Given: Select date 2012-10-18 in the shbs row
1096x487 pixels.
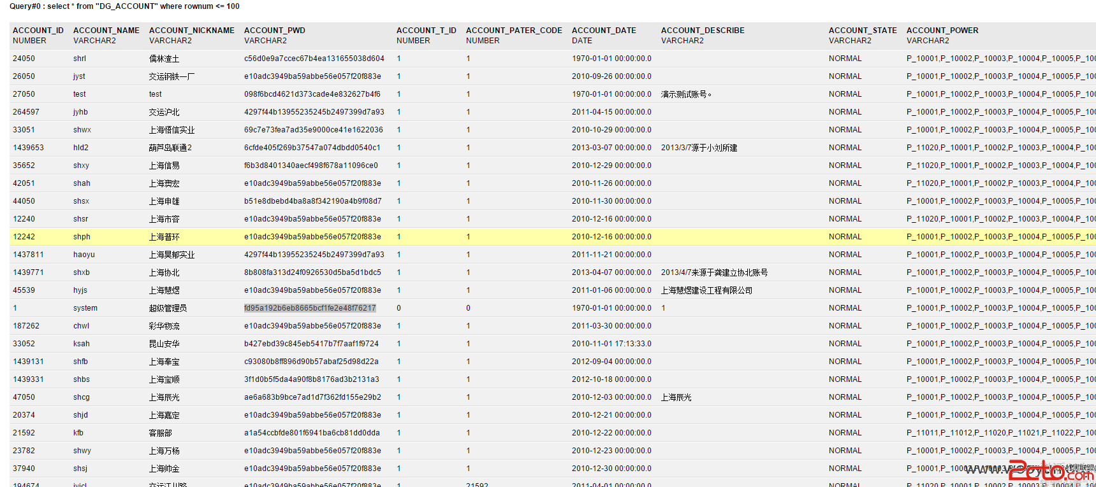Looking at the screenshot, I should click(611, 379).
